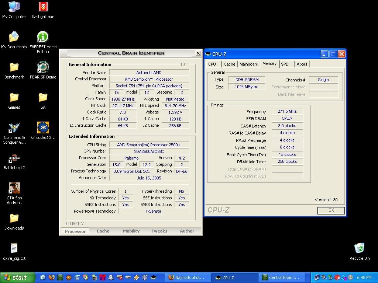Click the flashget.exe desktop icon
Screen dimensions: 378x283
(43, 7)
